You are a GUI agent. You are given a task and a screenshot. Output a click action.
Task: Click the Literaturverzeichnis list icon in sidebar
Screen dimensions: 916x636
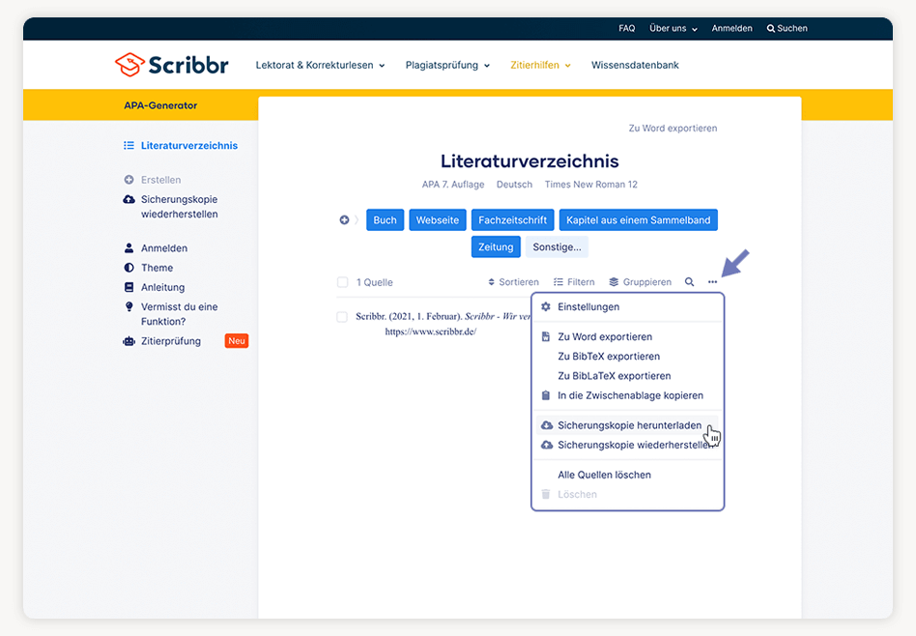[x=129, y=146]
